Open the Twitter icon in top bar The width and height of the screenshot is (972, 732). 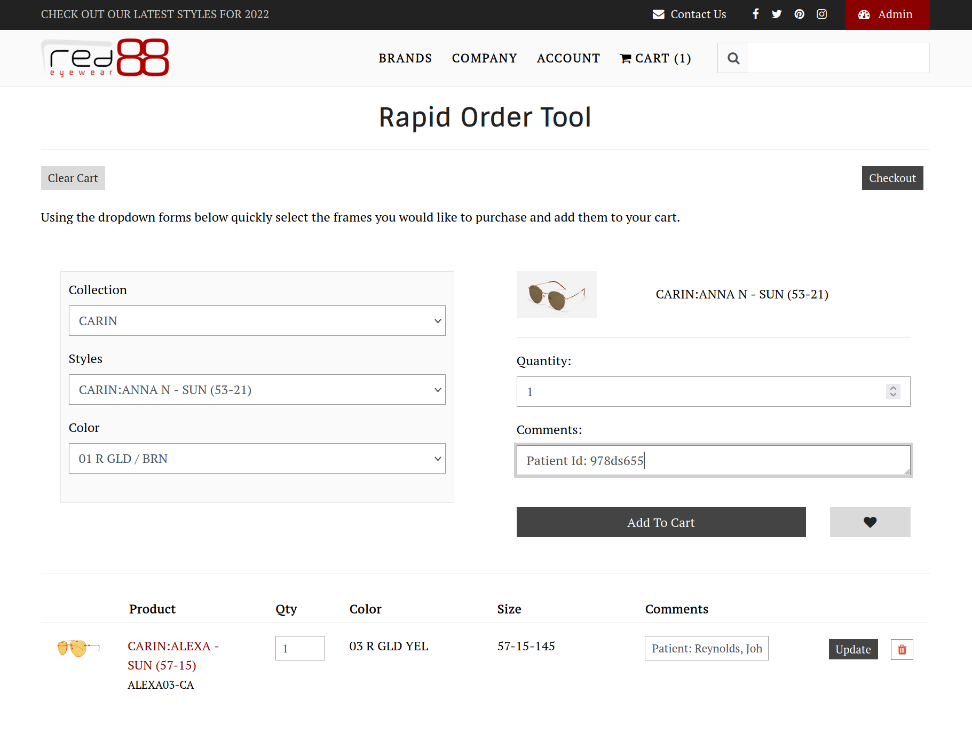tap(777, 14)
